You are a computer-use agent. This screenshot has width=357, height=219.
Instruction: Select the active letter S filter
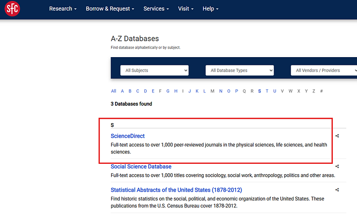pos(259,91)
